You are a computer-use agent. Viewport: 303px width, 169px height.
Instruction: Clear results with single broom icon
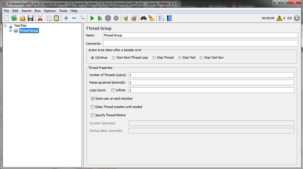[x=126, y=18]
